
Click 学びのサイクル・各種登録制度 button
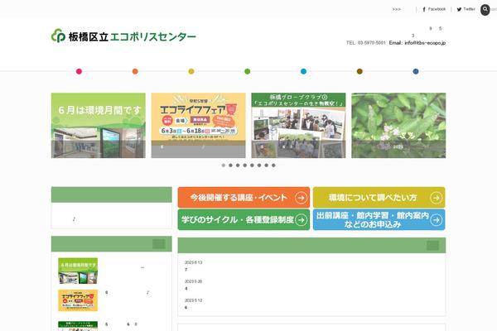pos(244,219)
